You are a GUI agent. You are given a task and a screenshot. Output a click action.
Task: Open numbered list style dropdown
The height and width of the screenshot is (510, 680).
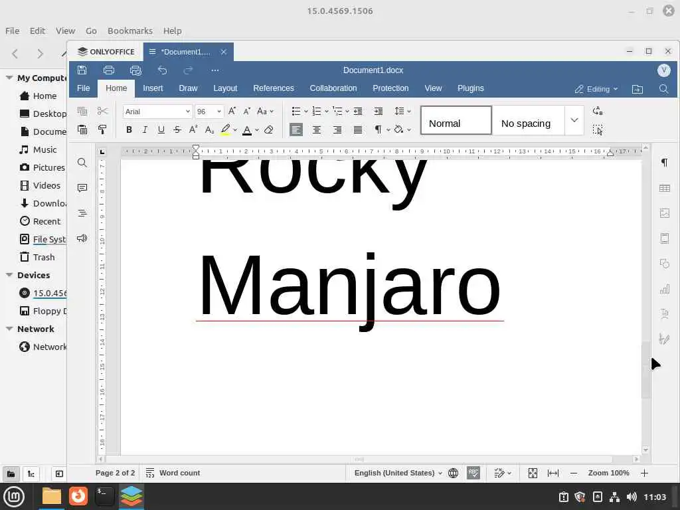click(x=327, y=112)
